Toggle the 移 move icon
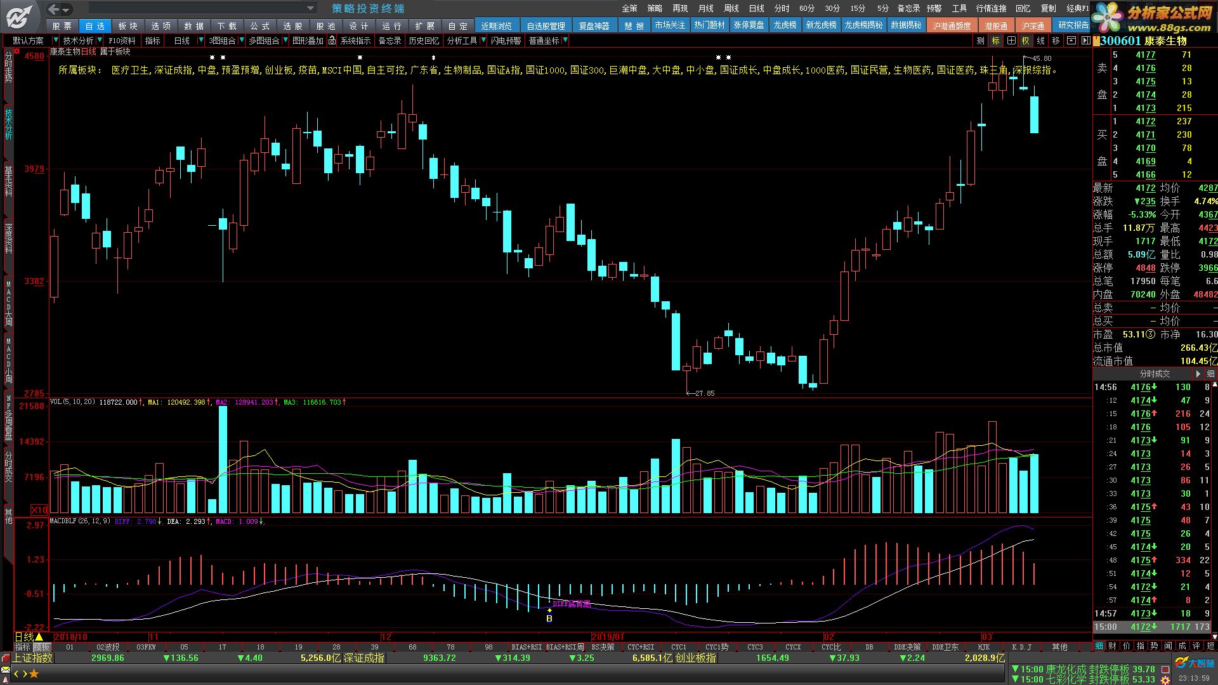This screenshot has height=685, width=1218. [1056, 41]
